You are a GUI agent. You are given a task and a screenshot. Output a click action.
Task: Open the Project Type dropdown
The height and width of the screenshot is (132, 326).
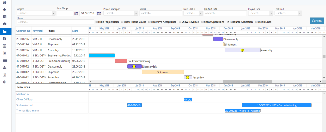pyautogui.click(x=260, y=13)
